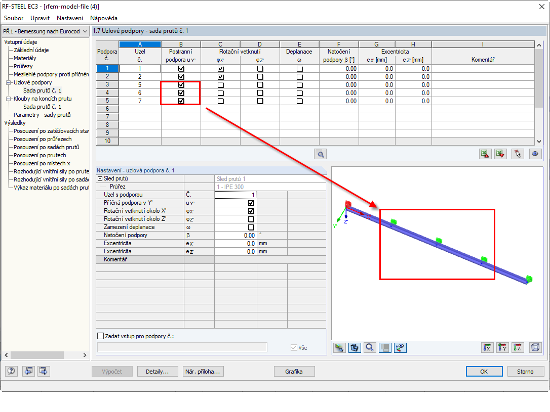The width and height of the screenshot is (550, 412).
Task: Go to previous input window arrow icon
Action: tap(28, 371)
